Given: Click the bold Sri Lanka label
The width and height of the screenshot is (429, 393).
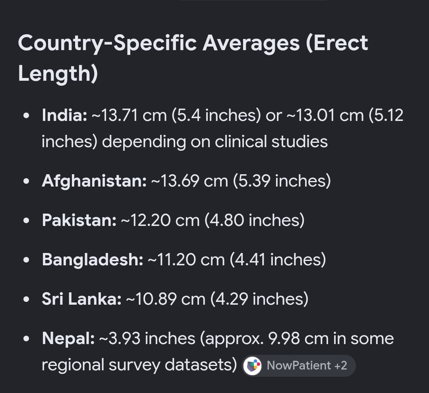Looking at the screenshot, I should point(81,298).
